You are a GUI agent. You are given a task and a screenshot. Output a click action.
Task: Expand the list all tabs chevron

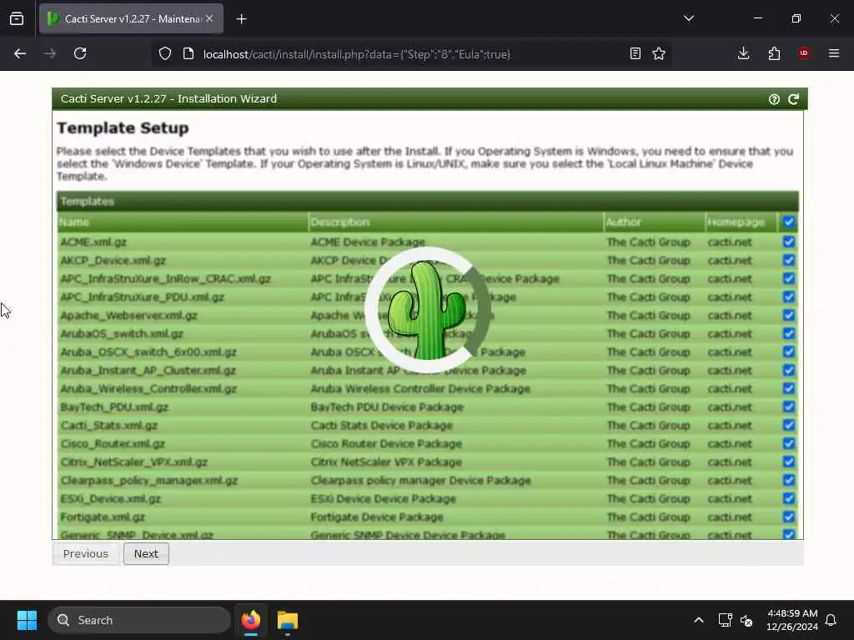pos(689,18)
